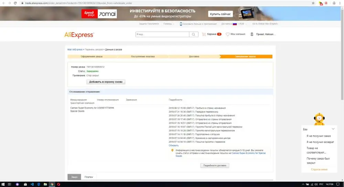Click the order number 705138100955612

95,67
